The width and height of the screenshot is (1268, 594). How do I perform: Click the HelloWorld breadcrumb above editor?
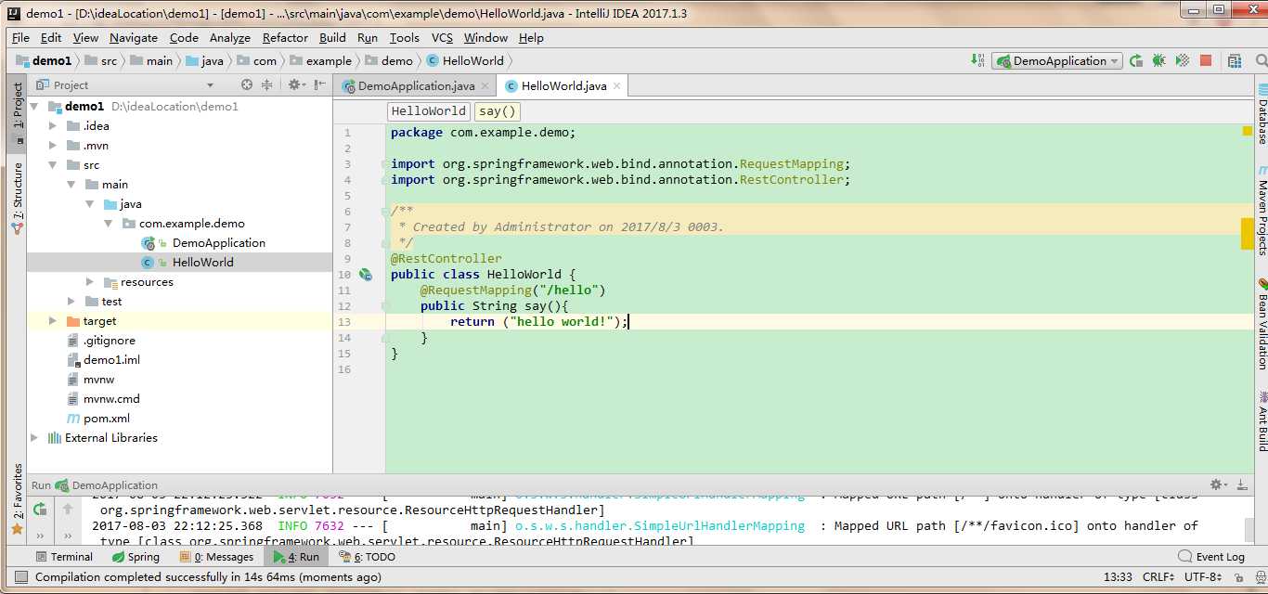tap(429, 110)
